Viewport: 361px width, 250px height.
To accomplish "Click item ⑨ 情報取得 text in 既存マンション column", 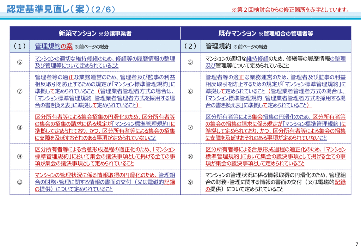I will 275,182.
